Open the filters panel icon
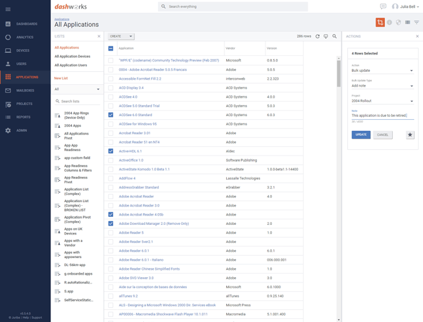 [x=416, y=22]
